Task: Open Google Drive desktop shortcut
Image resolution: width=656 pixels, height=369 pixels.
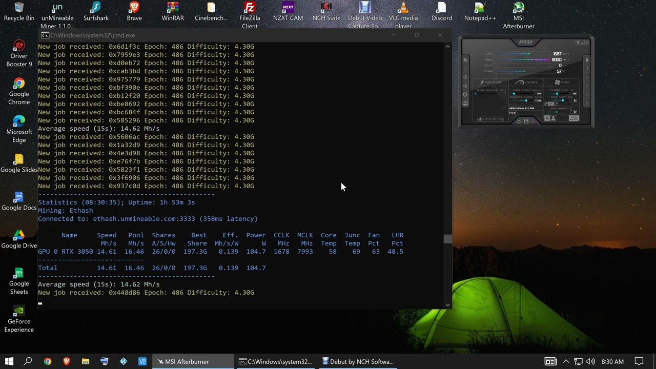Action: click(19, 239)
